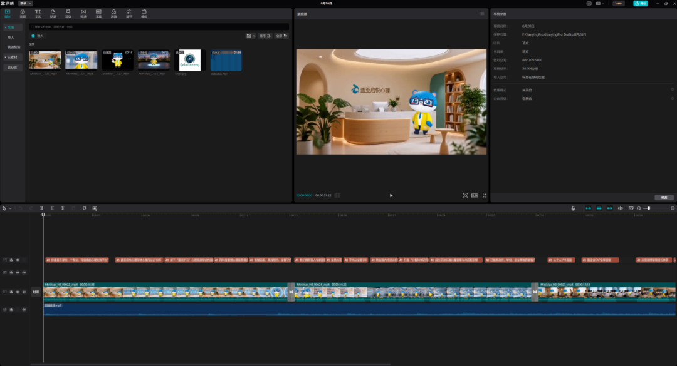Image resolution: width=677 pixels, height=366 pixels.
Task: Select the MiniMax 024 mp4 thumbnail
Action: pos(81,60)
